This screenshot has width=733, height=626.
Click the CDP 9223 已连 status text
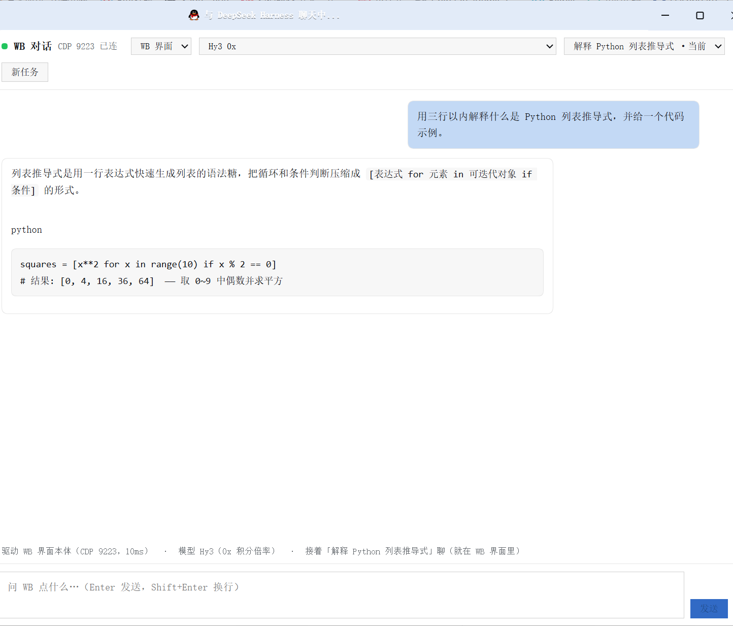pos(87,46)
